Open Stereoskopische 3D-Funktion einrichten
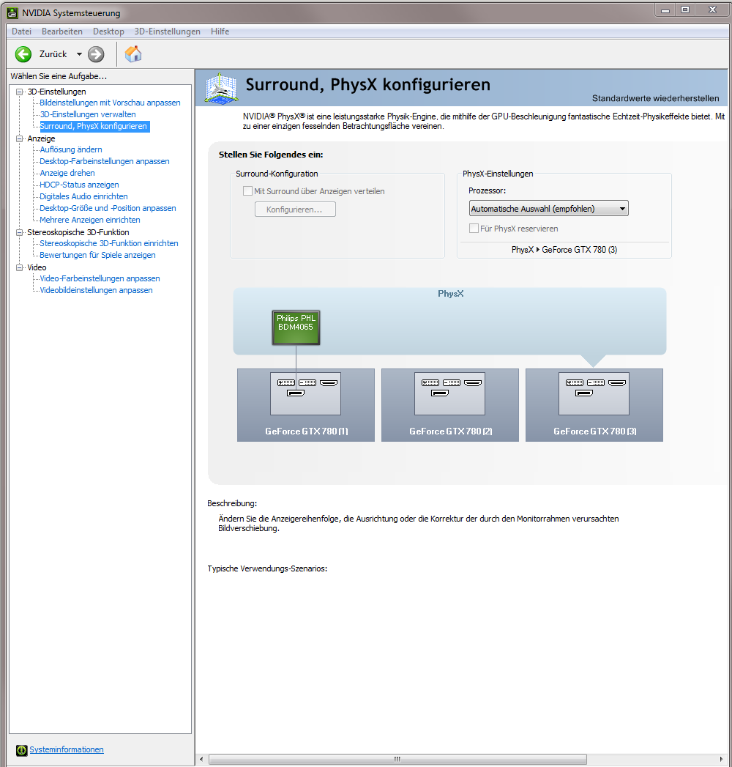The height and width of the screenshot is (767, 732). [109, 244]
